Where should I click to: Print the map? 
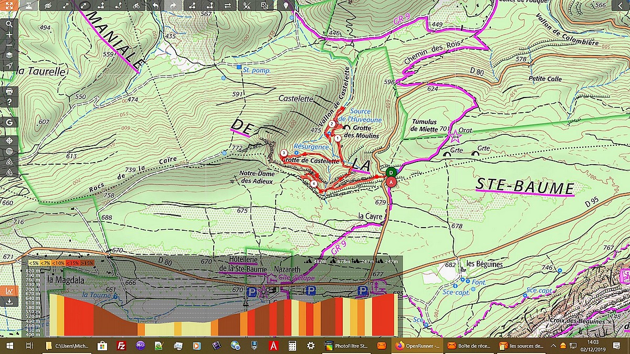click(x=9, y=91)
